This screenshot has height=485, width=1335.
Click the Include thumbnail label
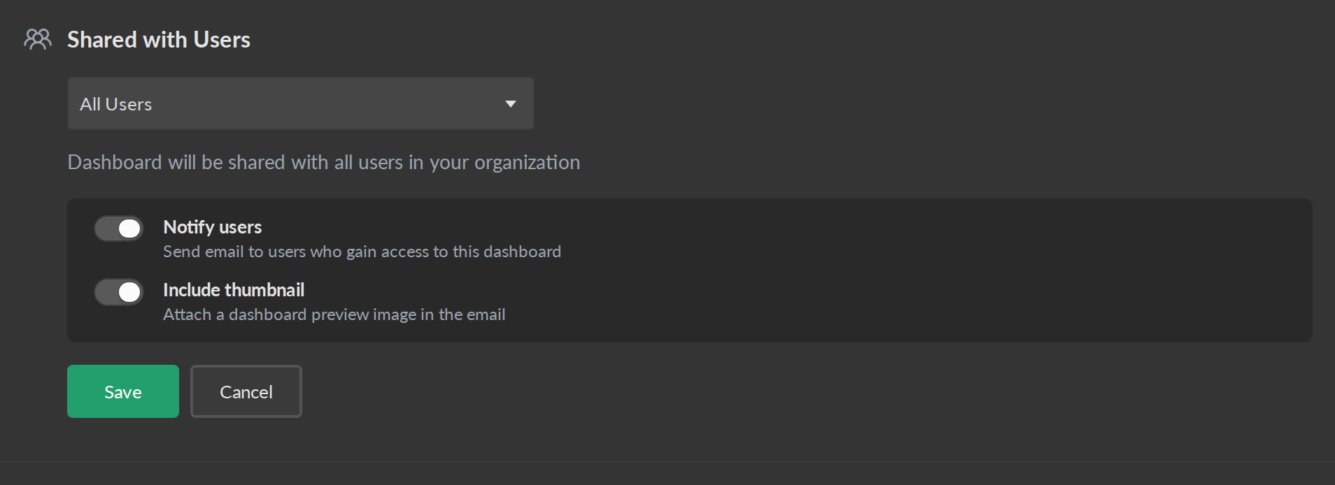click(x=234, y=290)
